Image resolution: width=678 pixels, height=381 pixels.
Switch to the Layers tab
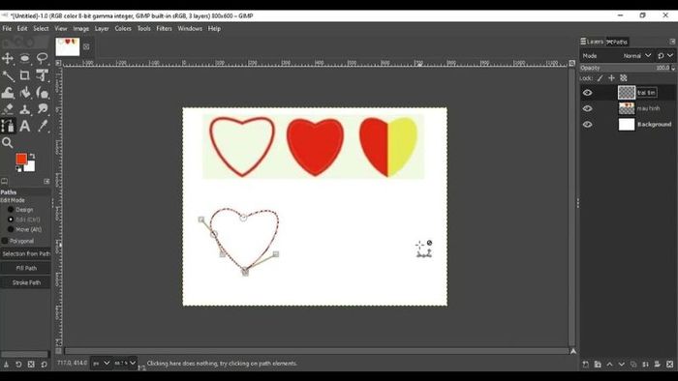pos(592,42)
